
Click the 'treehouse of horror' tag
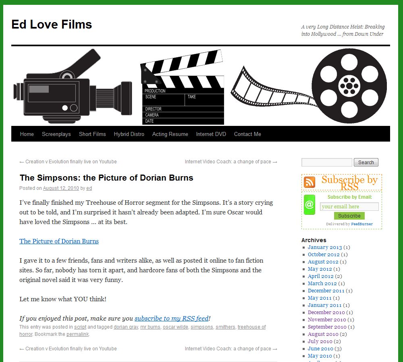coord(251,327)
